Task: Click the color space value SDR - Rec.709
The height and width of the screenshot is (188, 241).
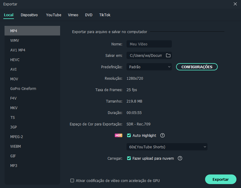Action: click(139, 124)
